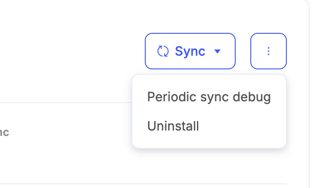Open the three-dot more options menu

tap(269, 51)
